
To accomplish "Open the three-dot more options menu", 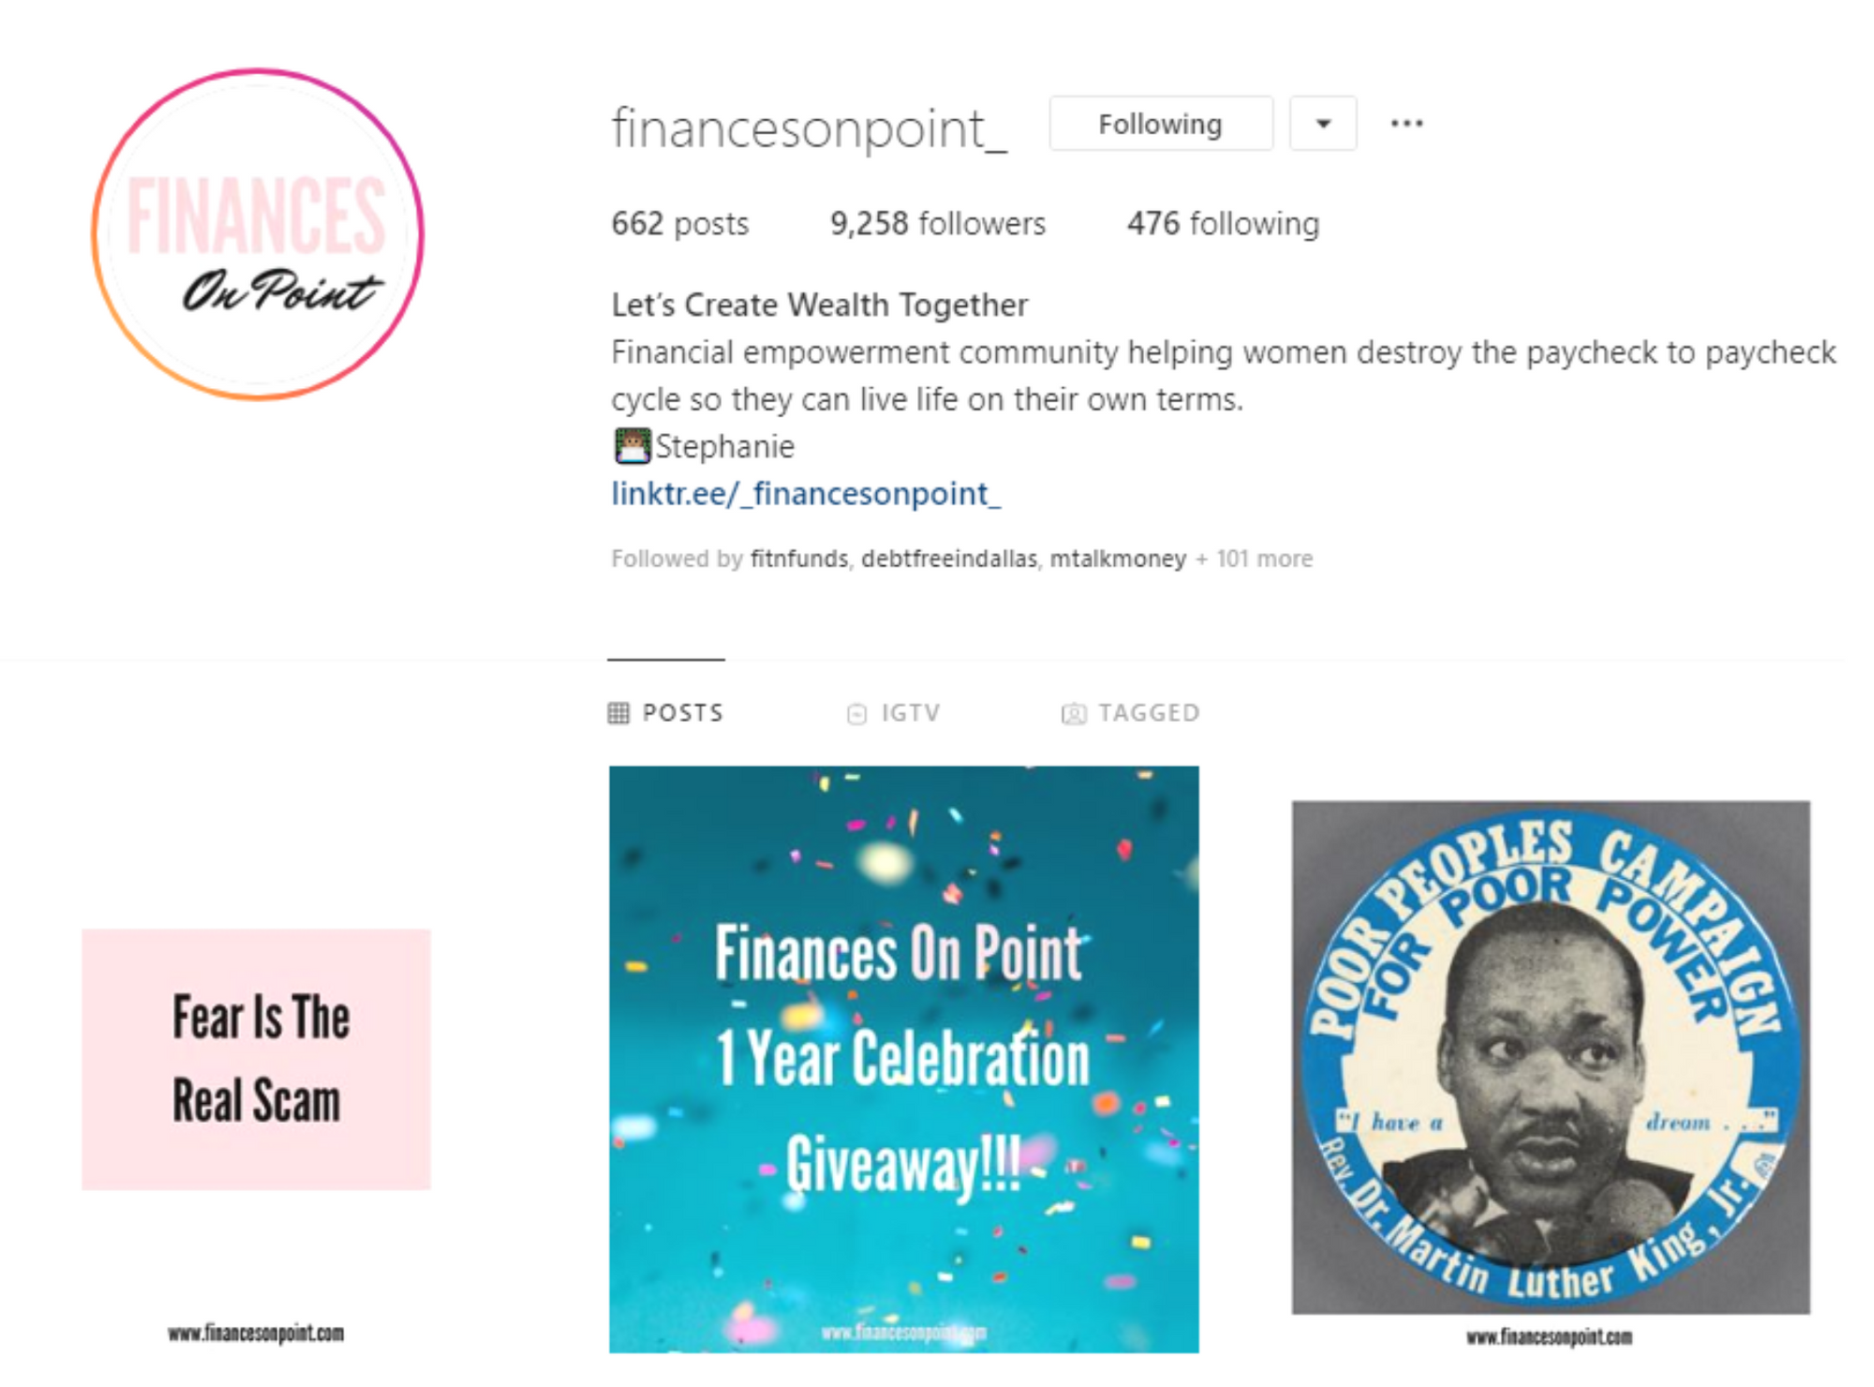I will pos(1406,124).
